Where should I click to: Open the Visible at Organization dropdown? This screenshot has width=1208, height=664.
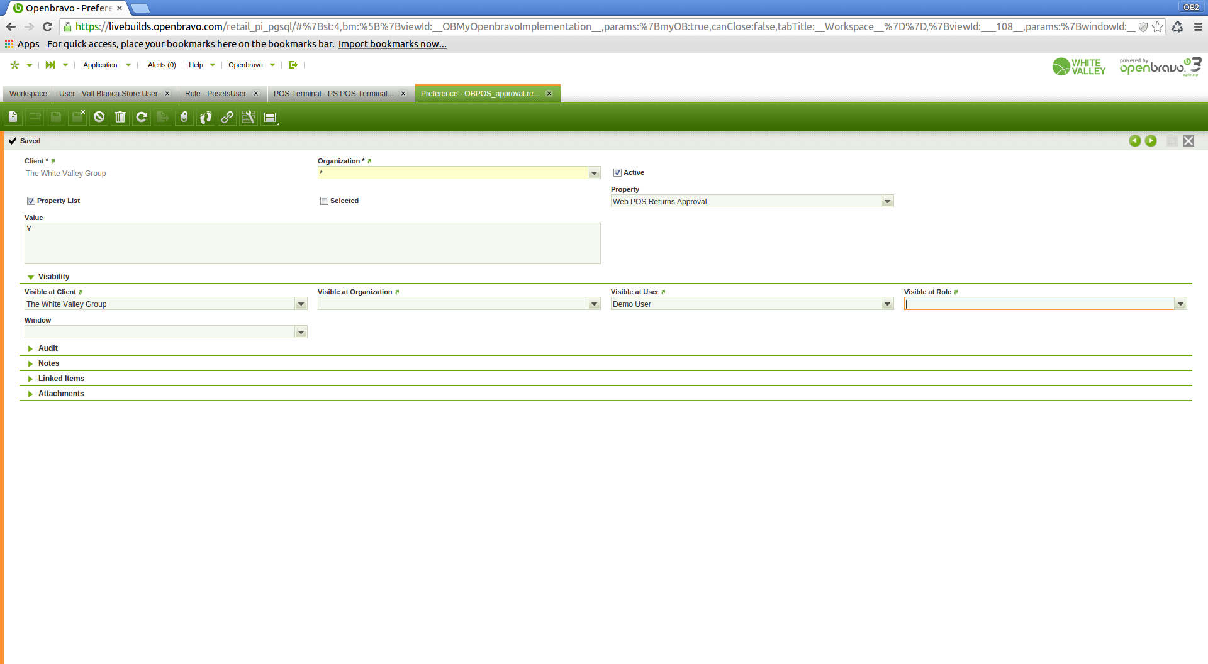point(594,304)
